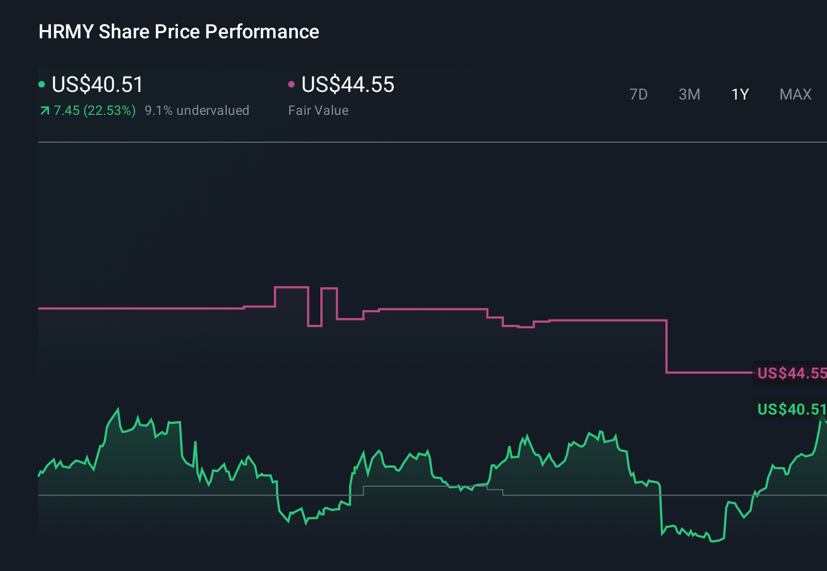The width and height of the screenshot is (827, 571).
Task: Click the 7.45 (22.53%) change value
Action: point(94,110)
